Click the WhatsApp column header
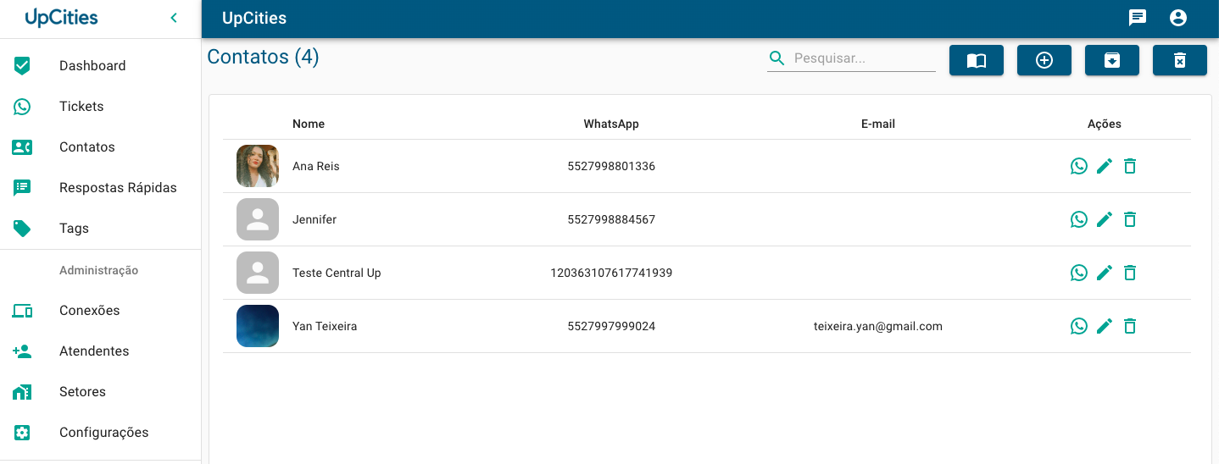 [x=611, y=124]
